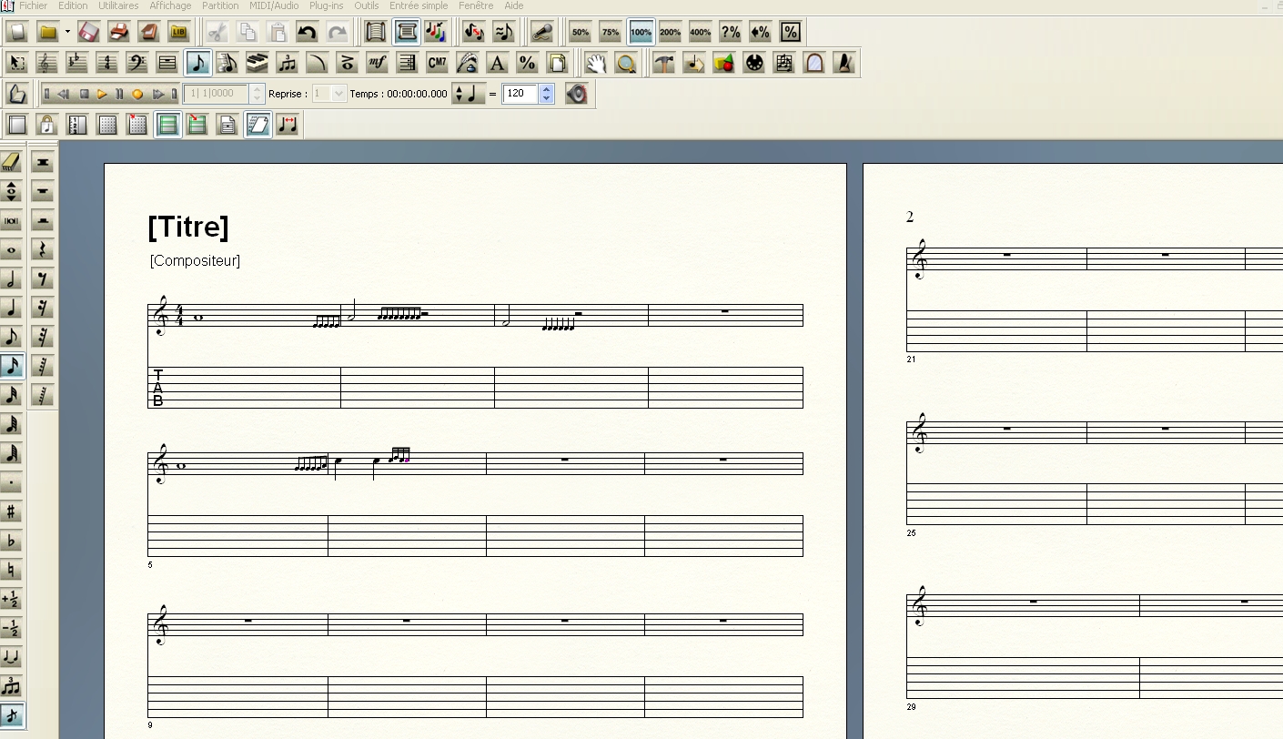This screenshot has width=1283, height=739.
Task: Select the Chord tool labeled CM7
Action: (438, 62)
